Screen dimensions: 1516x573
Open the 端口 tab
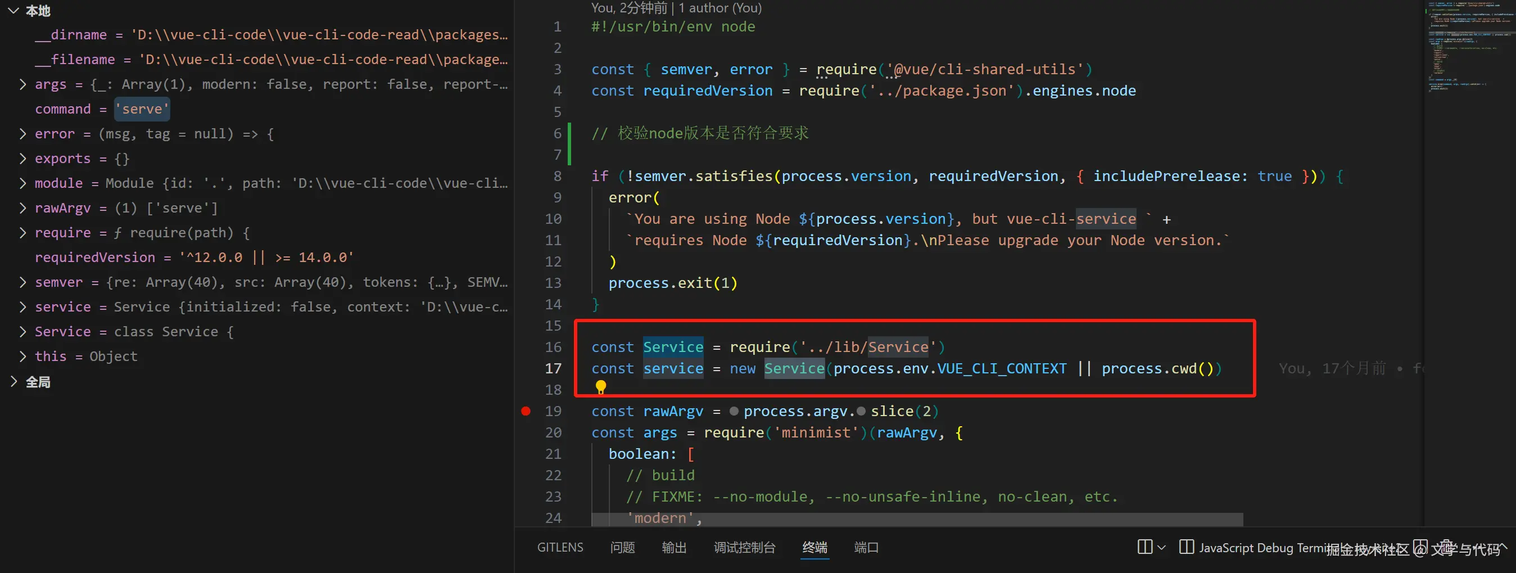tap(866, 548)
